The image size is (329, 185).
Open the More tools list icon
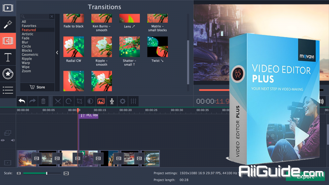tap(8, 90)
